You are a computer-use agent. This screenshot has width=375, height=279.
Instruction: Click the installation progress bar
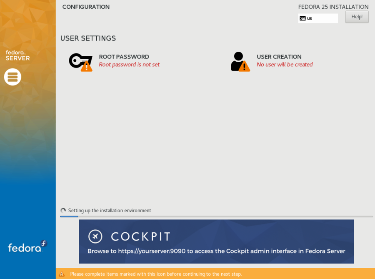tap(216, 216)
